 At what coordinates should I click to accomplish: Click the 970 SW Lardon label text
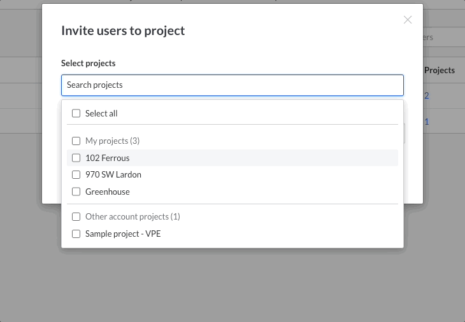113,175
